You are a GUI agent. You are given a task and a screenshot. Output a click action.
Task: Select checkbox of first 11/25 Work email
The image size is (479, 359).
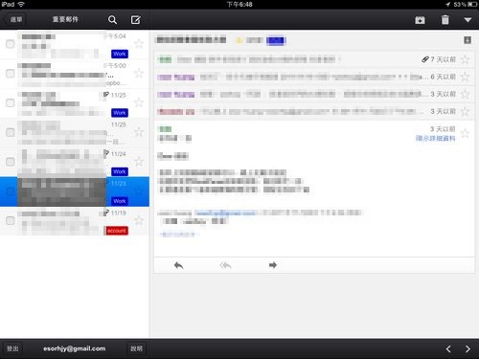11,102
